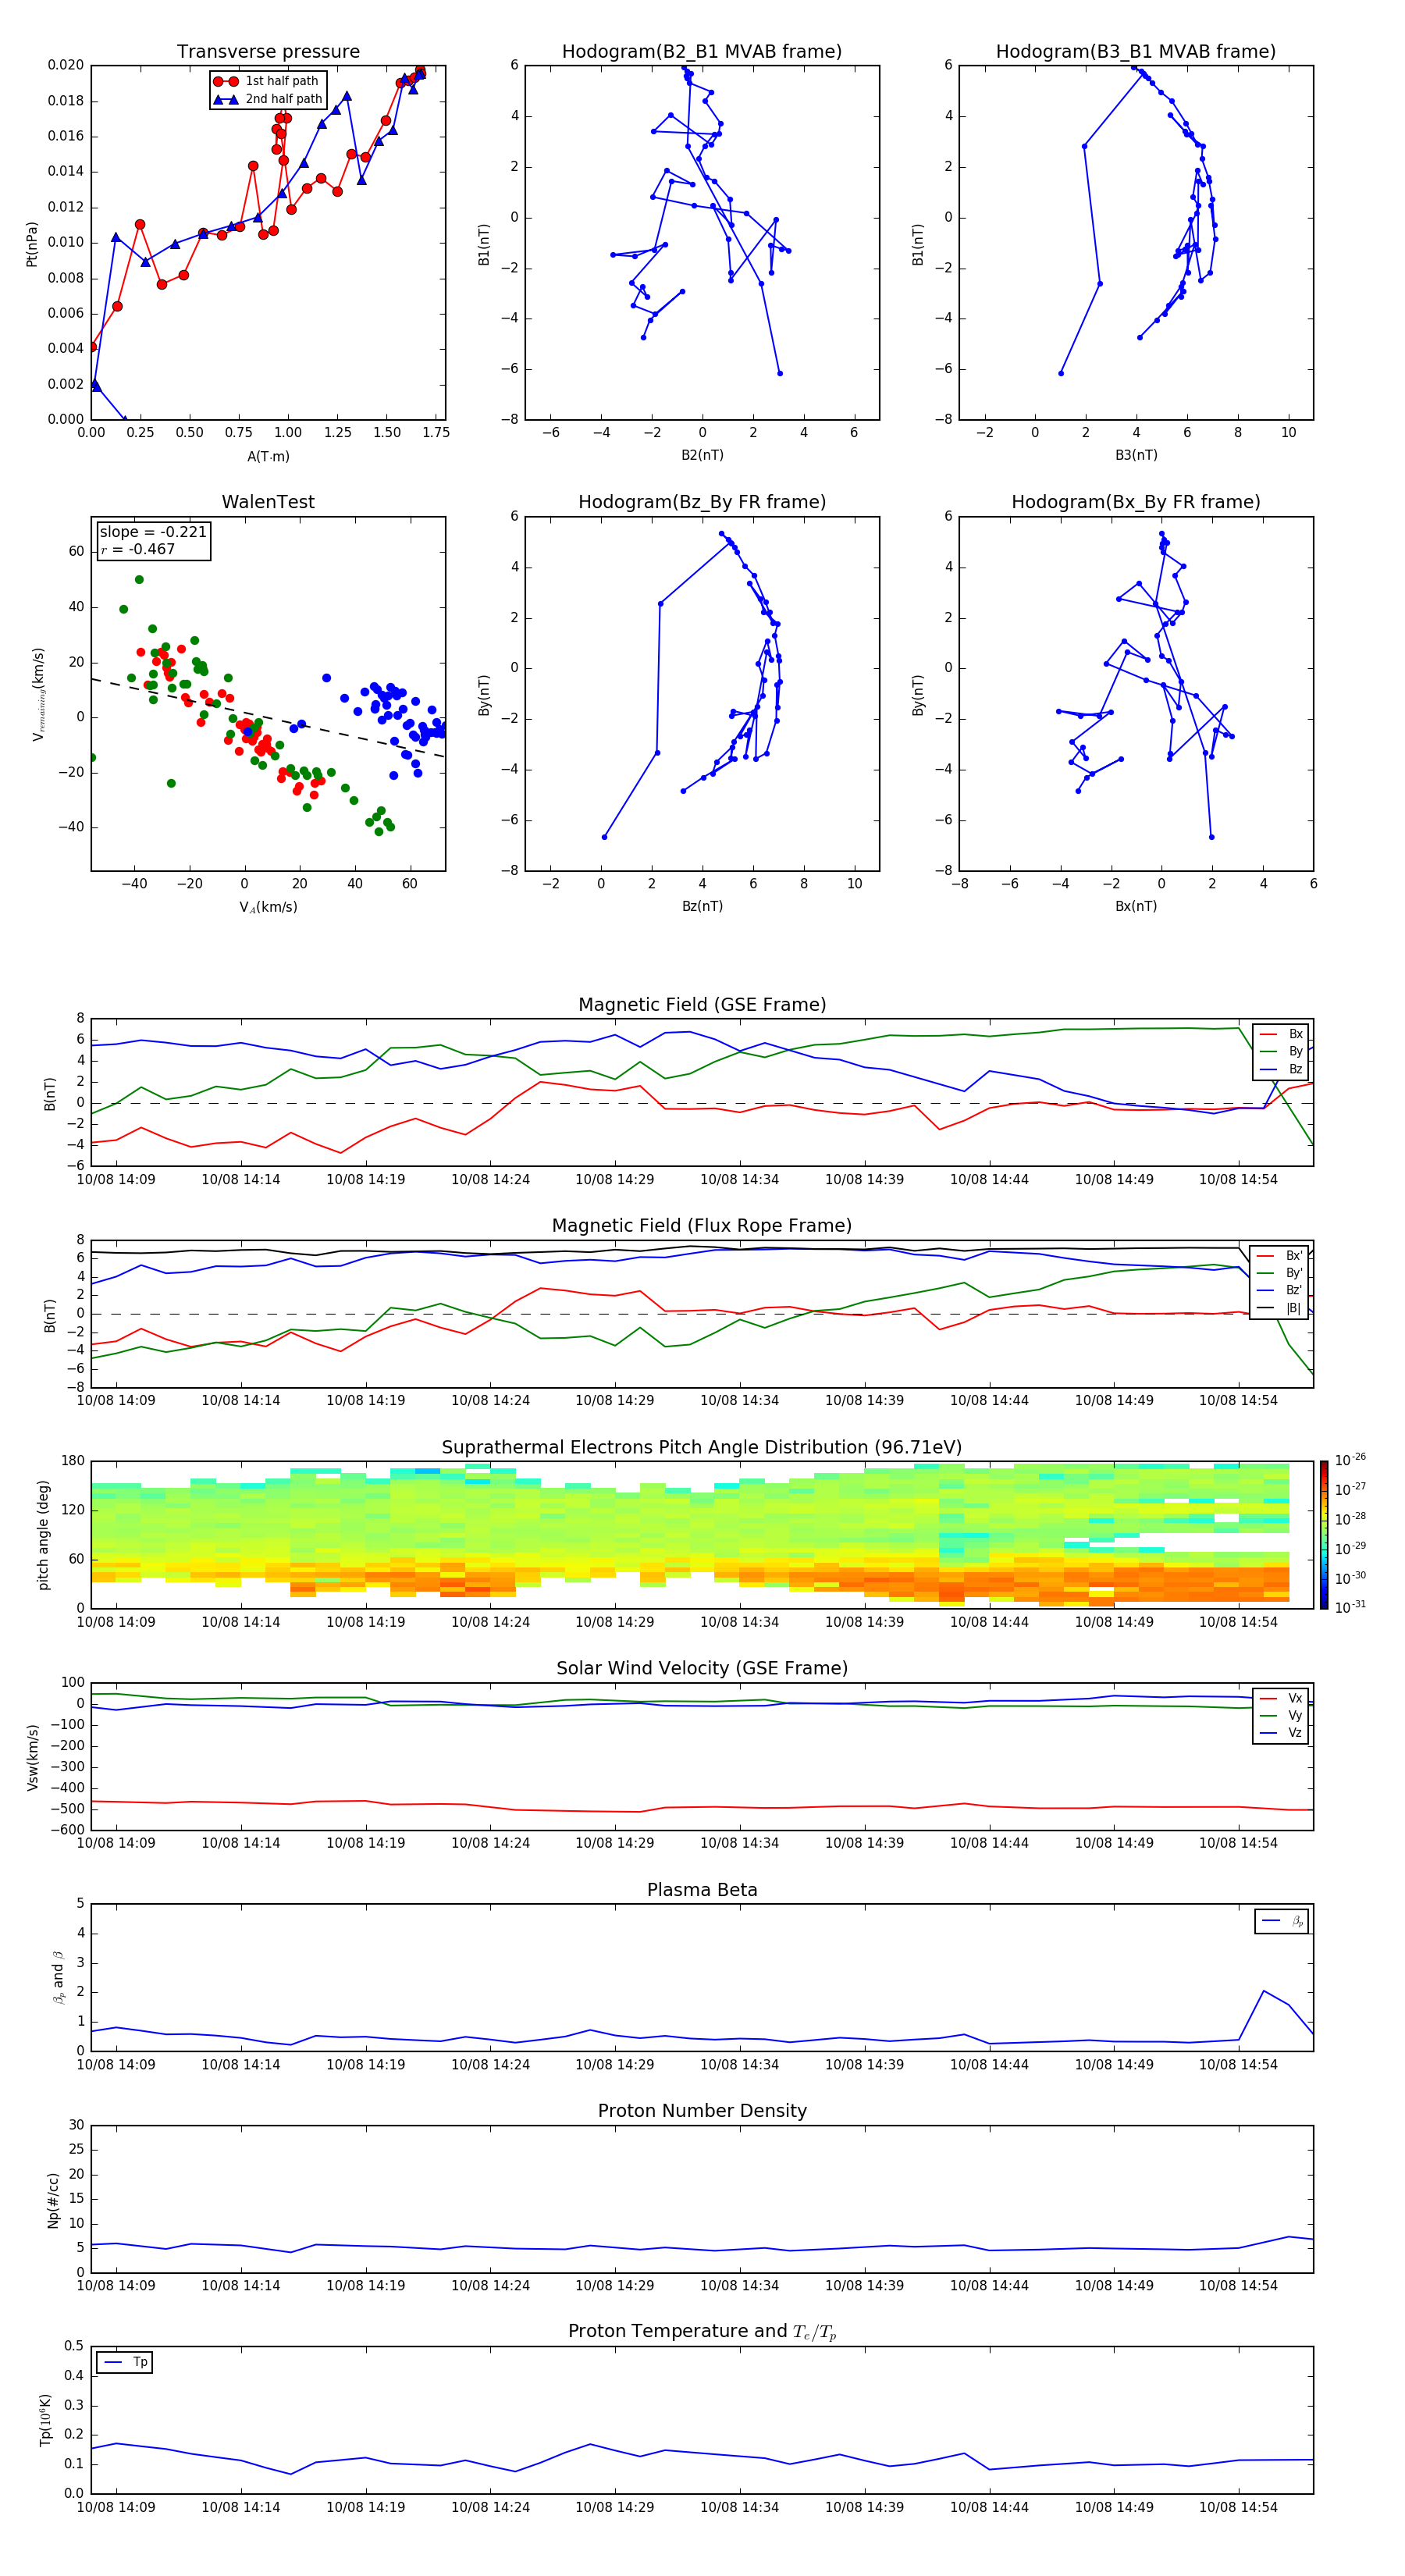Viewport: 1405px width, 2576px height.
Task: Click the "Tp(10^6K)" y-axis label
Action: [45, 2420]
